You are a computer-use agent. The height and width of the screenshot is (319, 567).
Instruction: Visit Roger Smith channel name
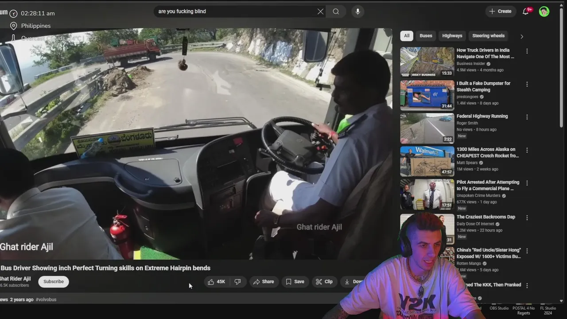pyautogui.click(x=467, y=123)
